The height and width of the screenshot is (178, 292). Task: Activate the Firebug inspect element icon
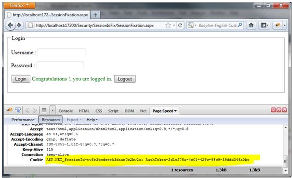click(18, 110)
